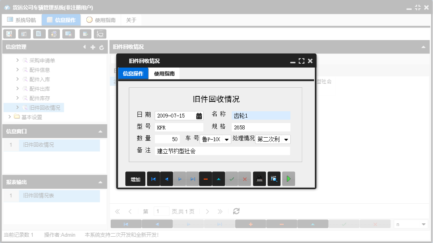The width and height of the screenshot is (433, 243).
Task: Click the print icon in the dialog toolbar
Action: point(259,179)
